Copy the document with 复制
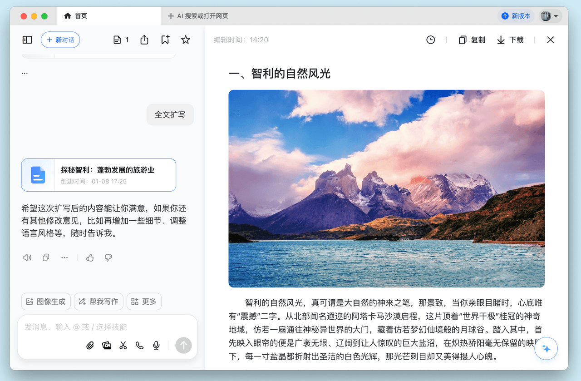Screen dimensions: 581x381 coord(472,40)
